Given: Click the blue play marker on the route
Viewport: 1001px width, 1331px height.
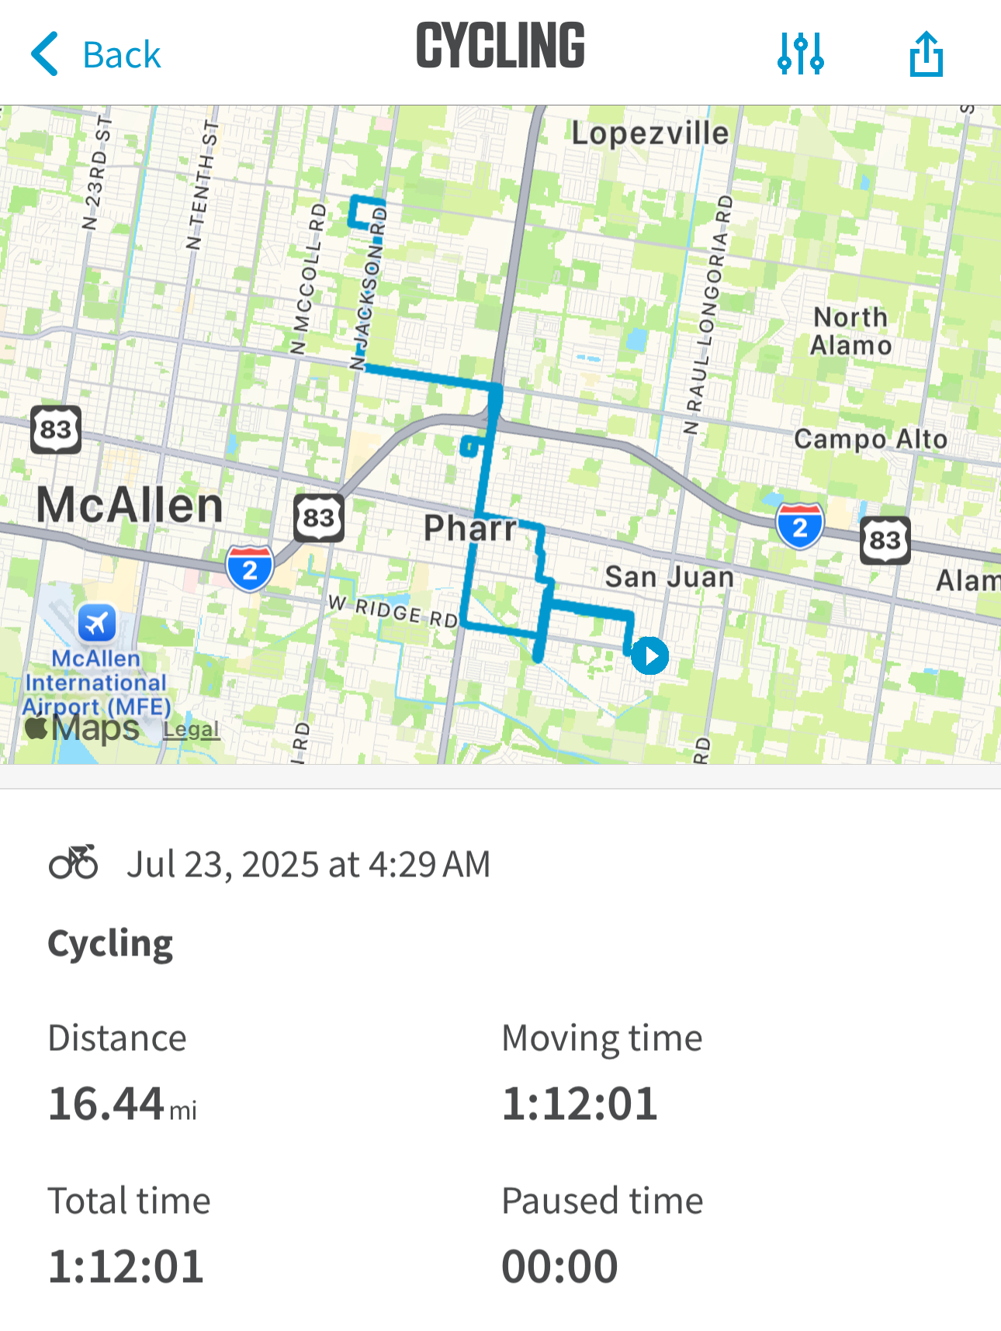Looking at the screenshot, I should click(649, 656).
